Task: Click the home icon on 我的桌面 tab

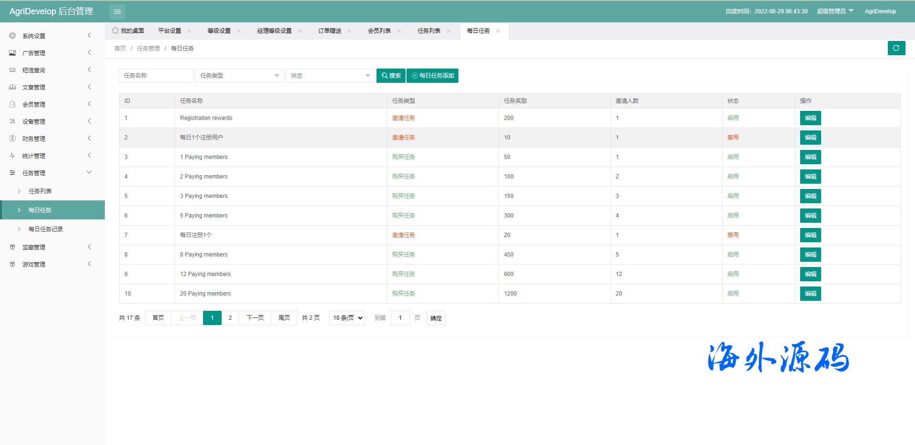Action: (115, 30)
